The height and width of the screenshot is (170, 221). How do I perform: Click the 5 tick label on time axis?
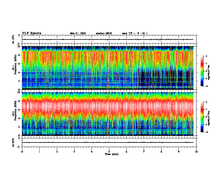(x=109, y=152)
